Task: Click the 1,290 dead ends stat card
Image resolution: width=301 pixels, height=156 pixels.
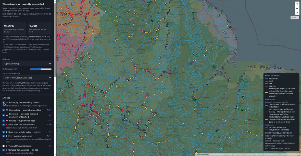Action: 40,28
